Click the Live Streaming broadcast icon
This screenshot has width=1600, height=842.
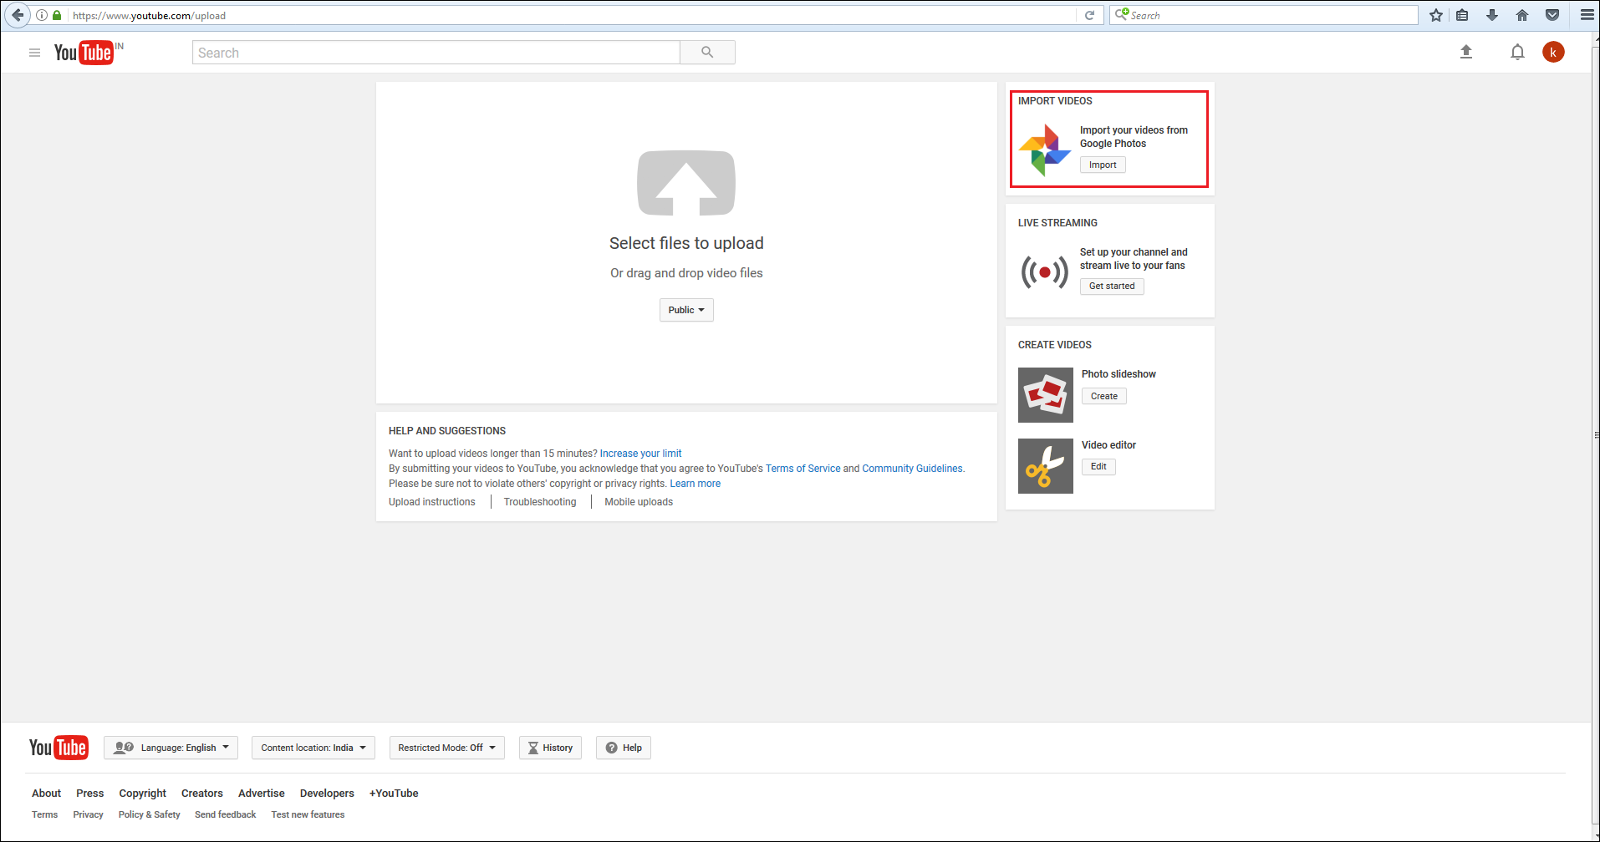click(x=1044, y=271)
